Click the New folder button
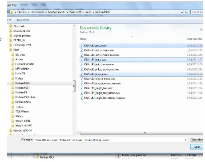The height and width of the screenshot is (162, 205). (23, 20)
